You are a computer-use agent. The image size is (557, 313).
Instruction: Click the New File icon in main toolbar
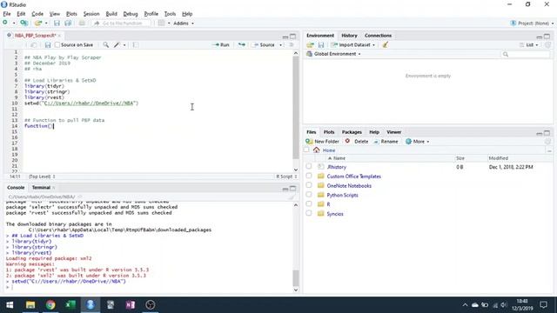pos(5,23)
